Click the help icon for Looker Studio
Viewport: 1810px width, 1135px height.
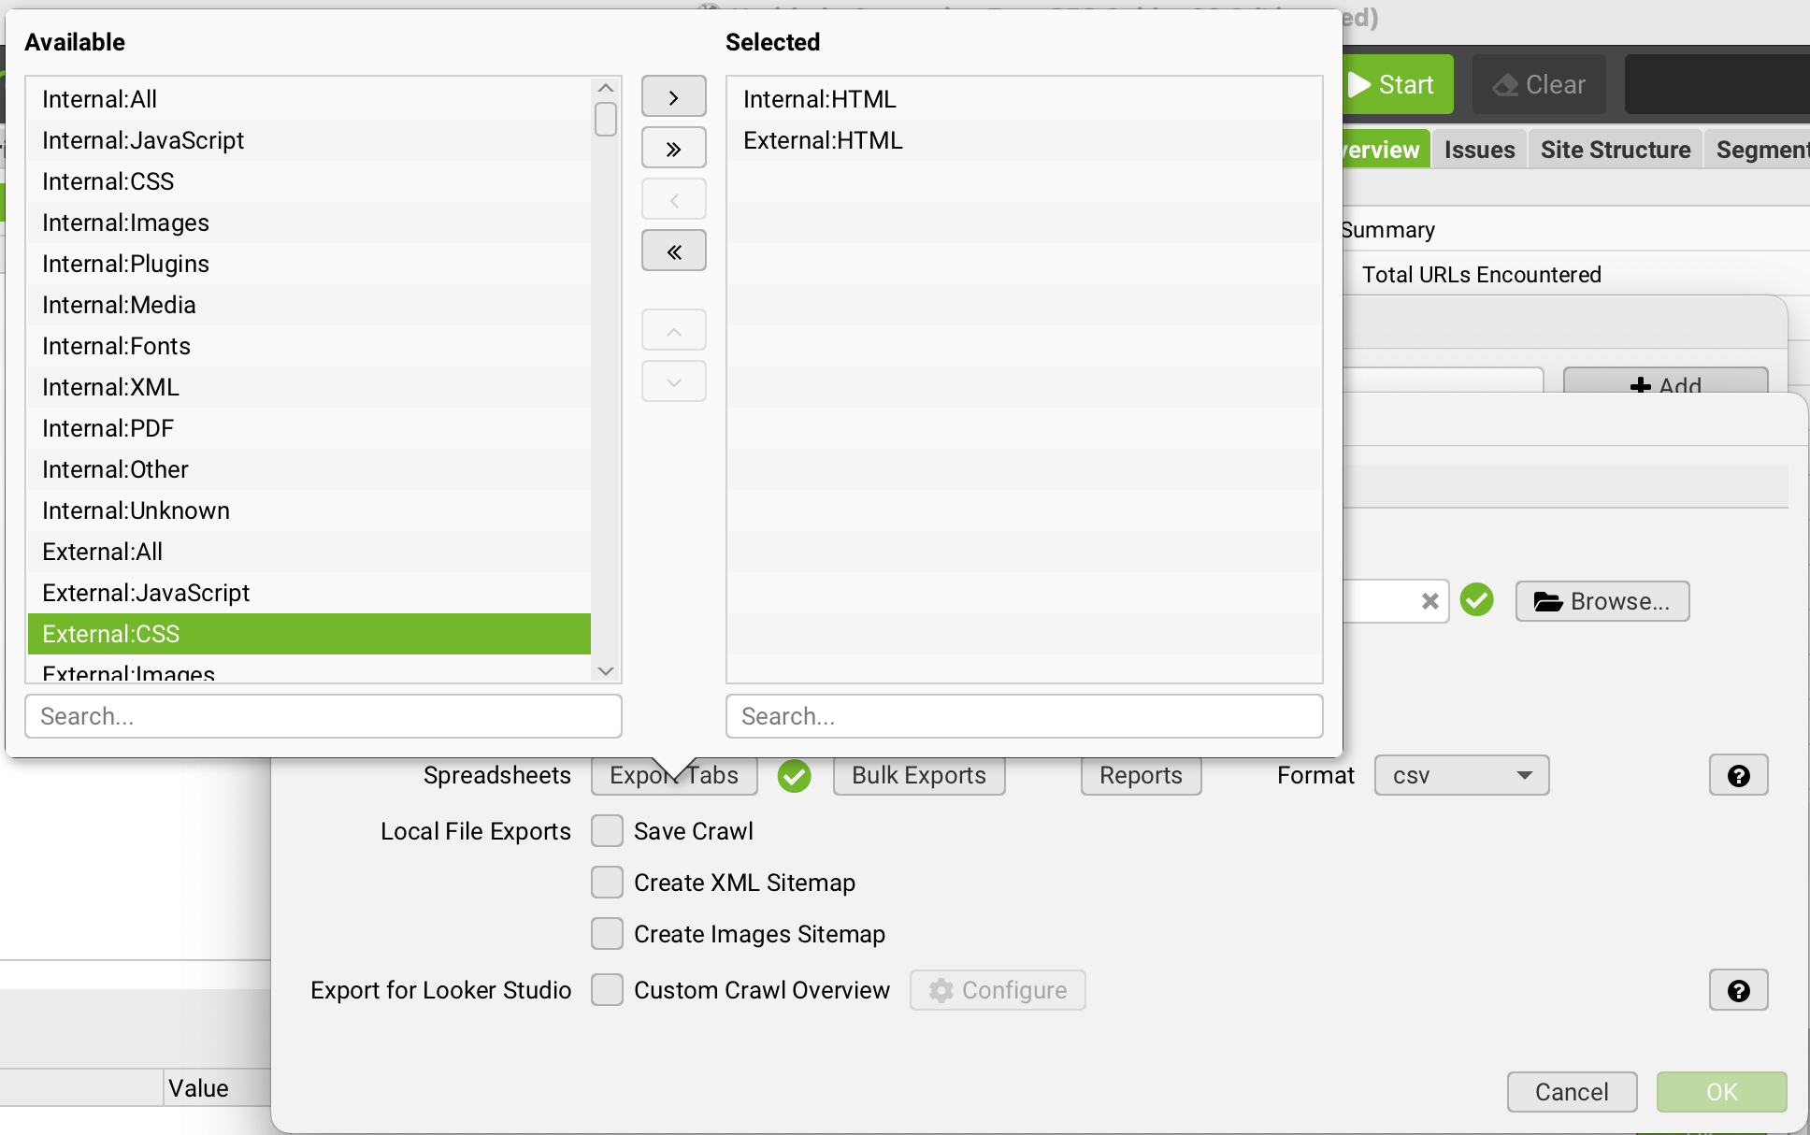click(x=1738, y=990)
